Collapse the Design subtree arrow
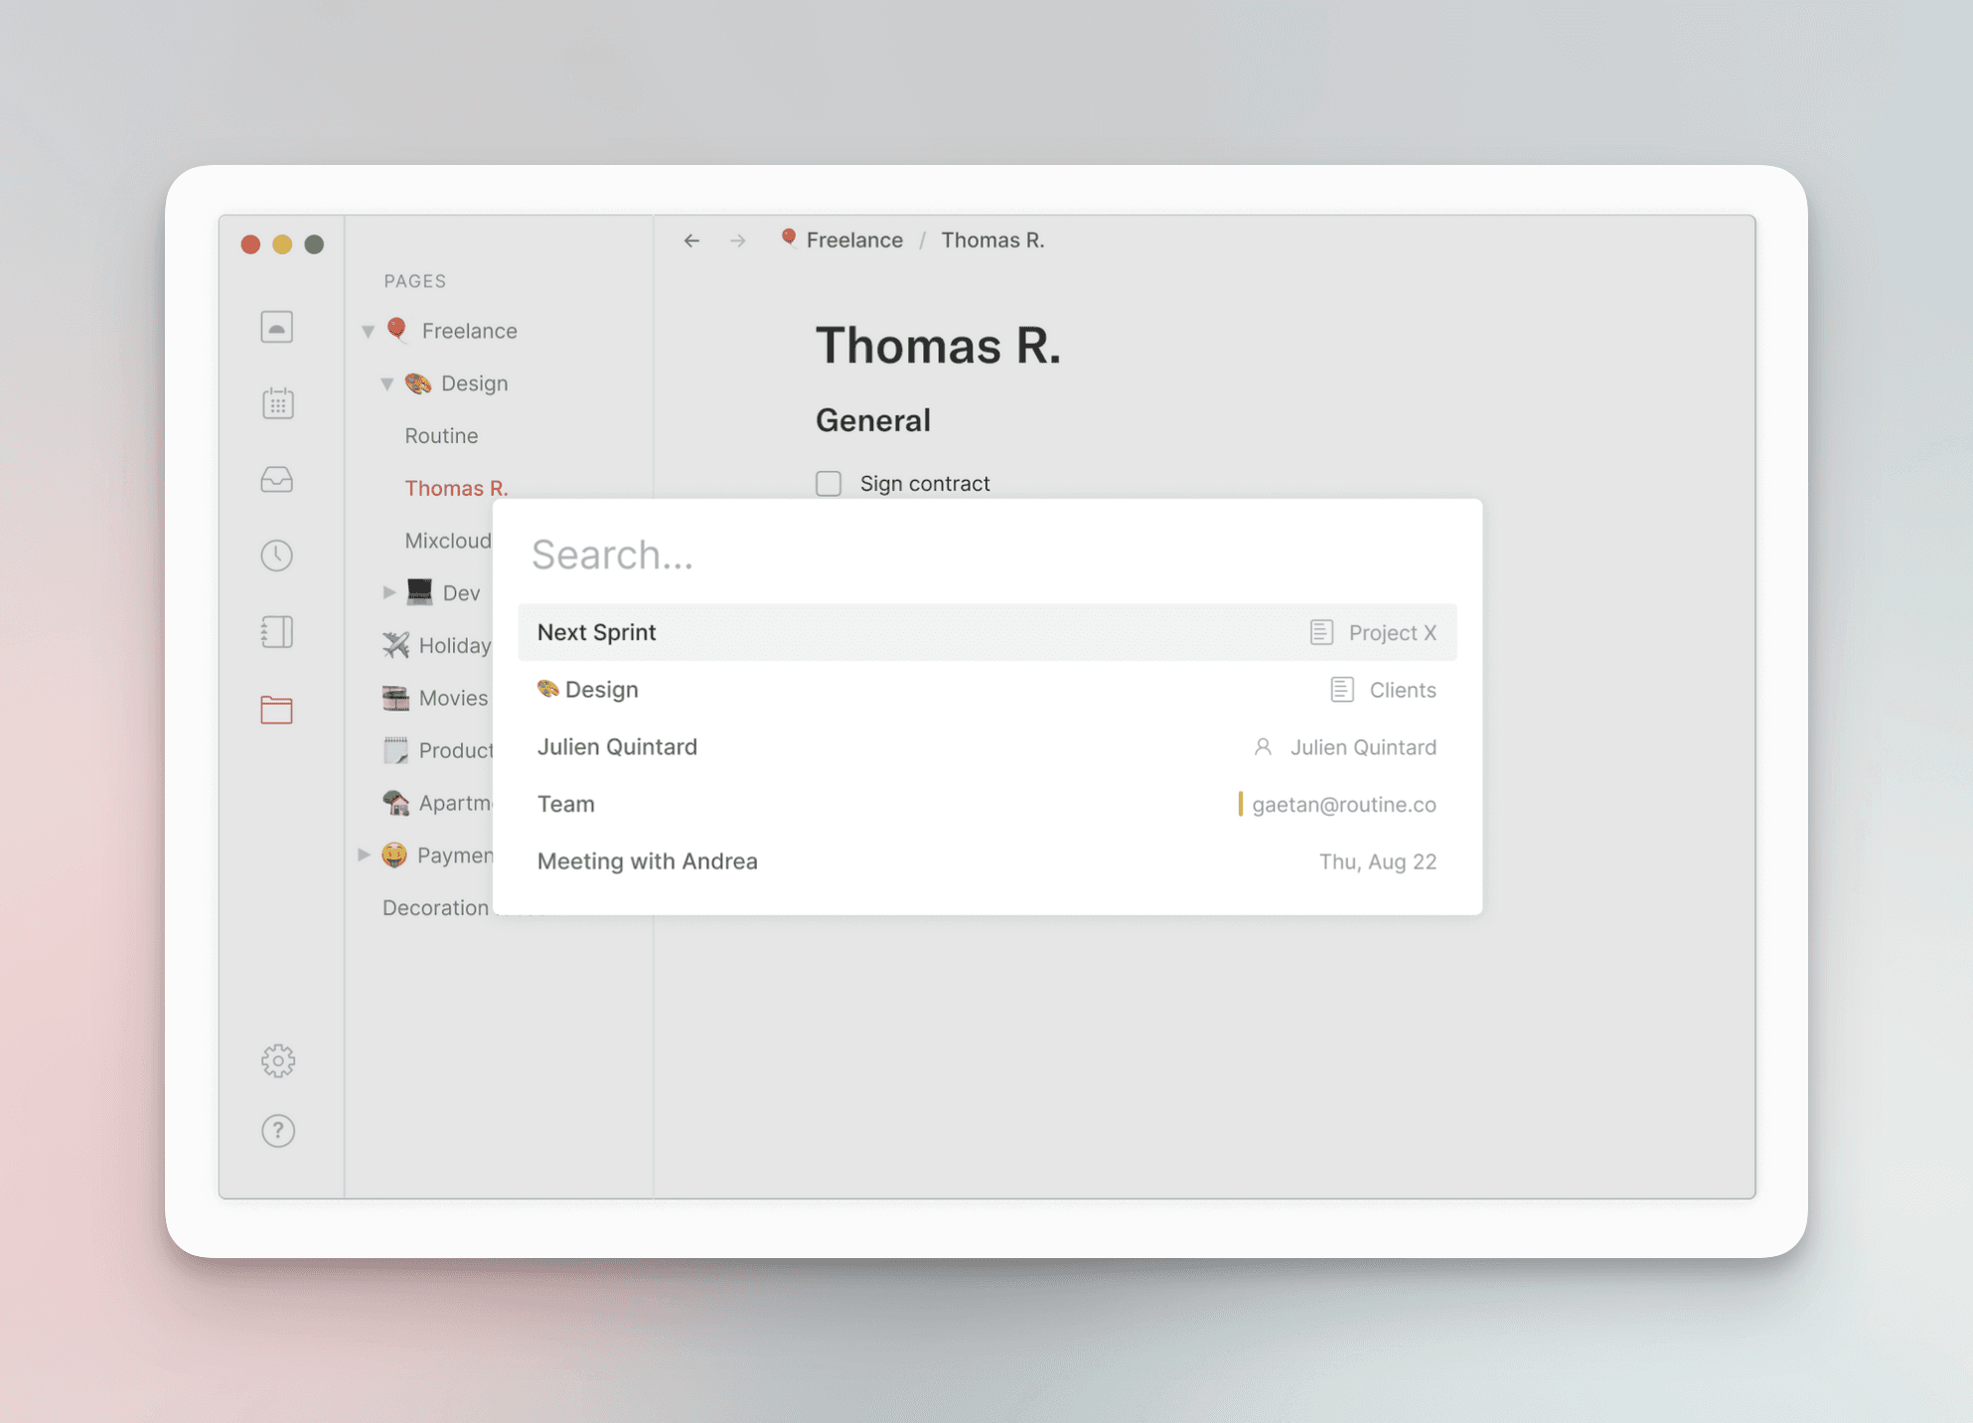This screenshot has width=1973, height=1423. pos(387,384)
